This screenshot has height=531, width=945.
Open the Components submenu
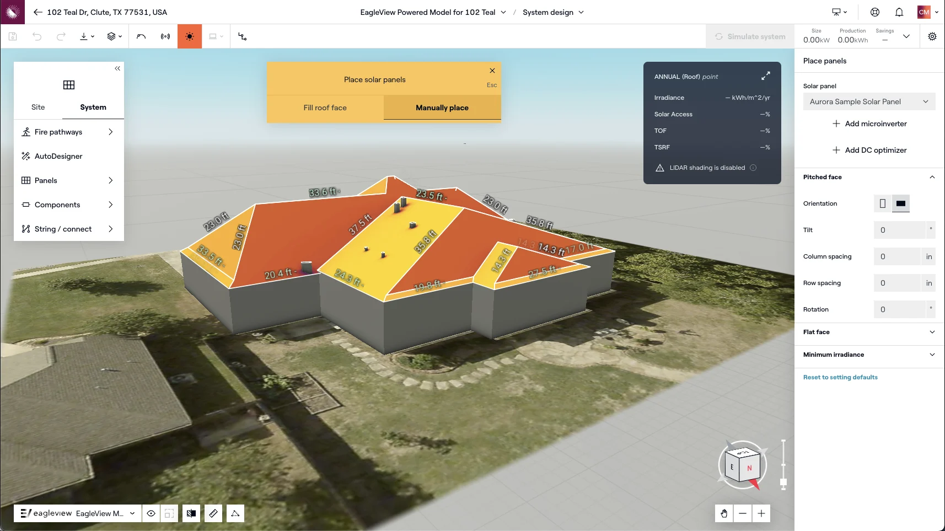coord(69,205)
